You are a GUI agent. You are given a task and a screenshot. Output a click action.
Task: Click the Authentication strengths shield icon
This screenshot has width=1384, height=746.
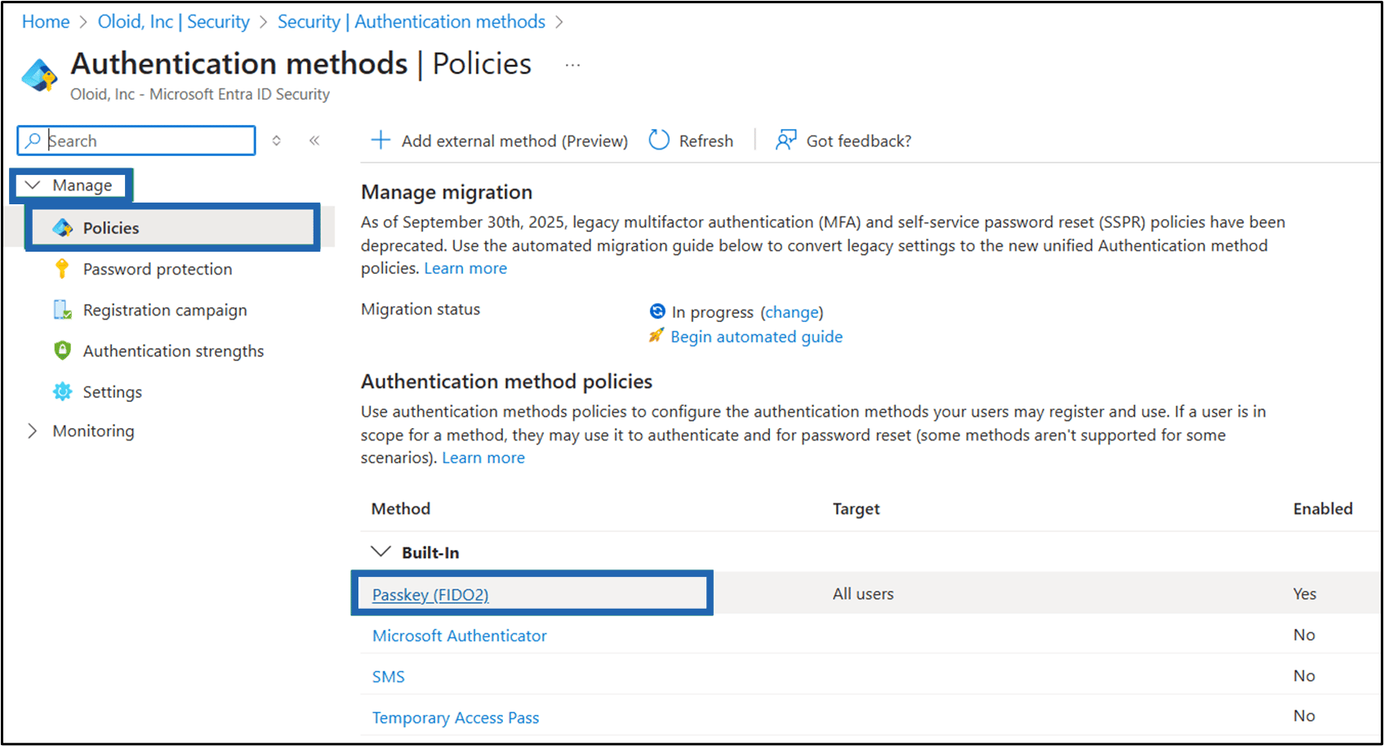[x=62, y=351]
